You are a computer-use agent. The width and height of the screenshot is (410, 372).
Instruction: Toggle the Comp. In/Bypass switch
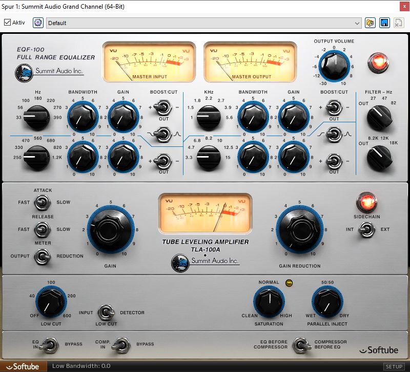tap(121, 345)
